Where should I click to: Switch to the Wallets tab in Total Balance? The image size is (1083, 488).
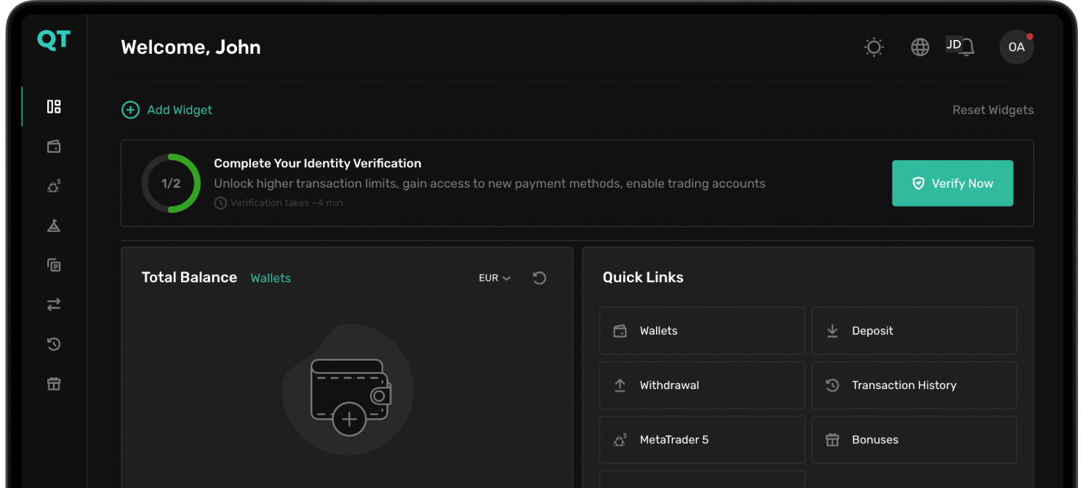click(271, 278)
